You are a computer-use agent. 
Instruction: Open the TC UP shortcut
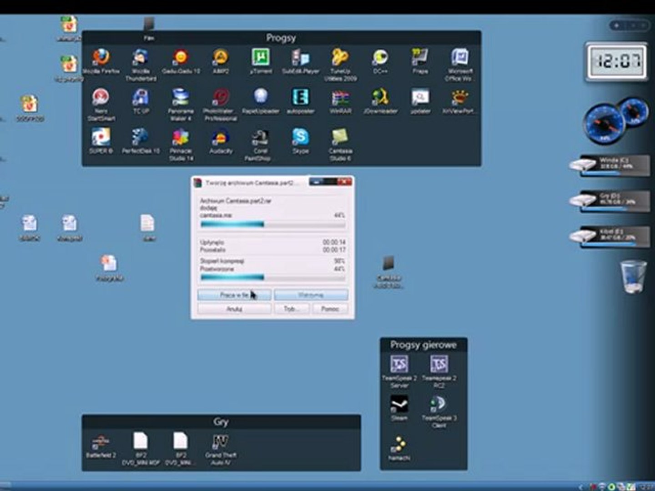(x=141, y=101)
